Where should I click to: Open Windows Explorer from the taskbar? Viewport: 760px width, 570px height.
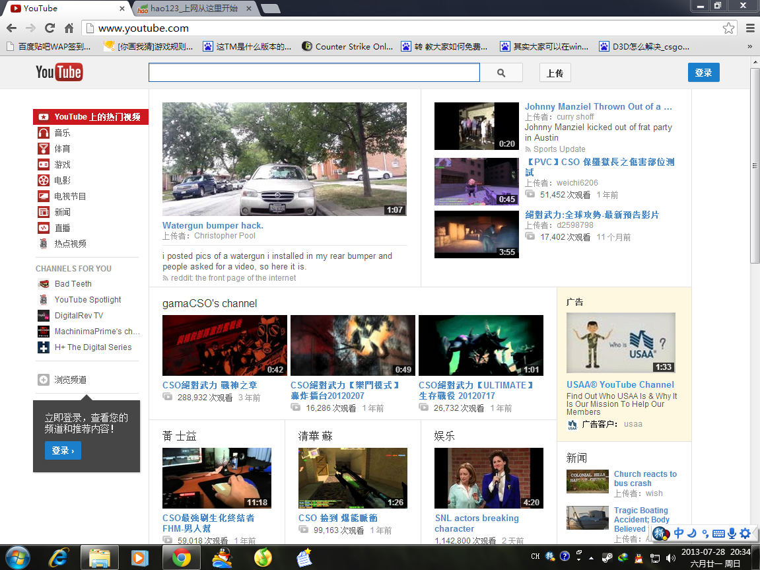[x=99, y=558]
